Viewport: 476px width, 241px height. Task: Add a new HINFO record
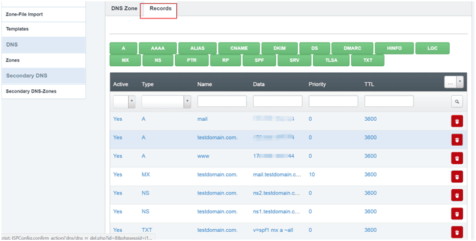pyautogui.click(x=394, y=48)
